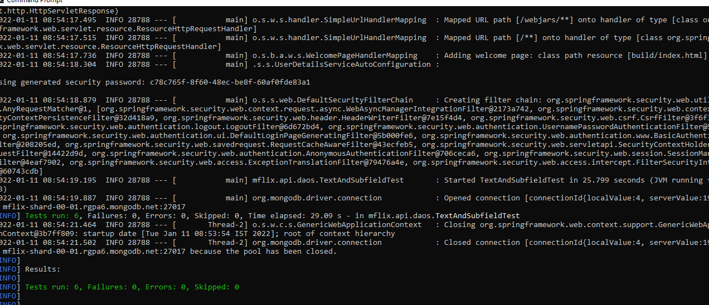709x305 pixels.
Task: Click the Opened connection log message
Action: (x=484, y=198)
